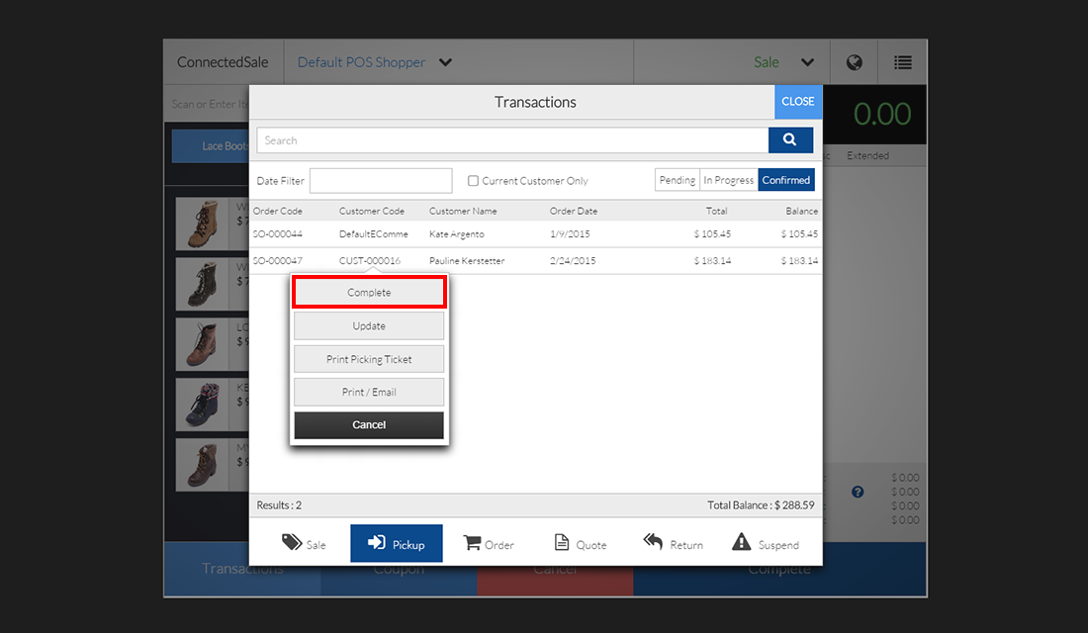The height and width of the screenshot is (633, 1088).
Task: Switch filter to Pending status
Action: tap(678, 180)
